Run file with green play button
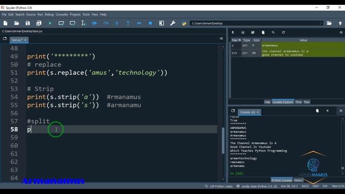Viewport: 345px width, 194px height. coord(50,23)
